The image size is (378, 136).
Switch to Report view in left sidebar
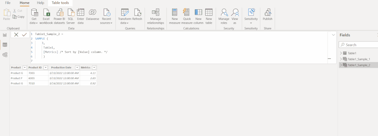(5, 35)
